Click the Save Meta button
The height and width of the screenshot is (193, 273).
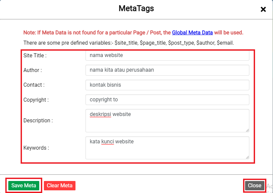tap(23, 185)
